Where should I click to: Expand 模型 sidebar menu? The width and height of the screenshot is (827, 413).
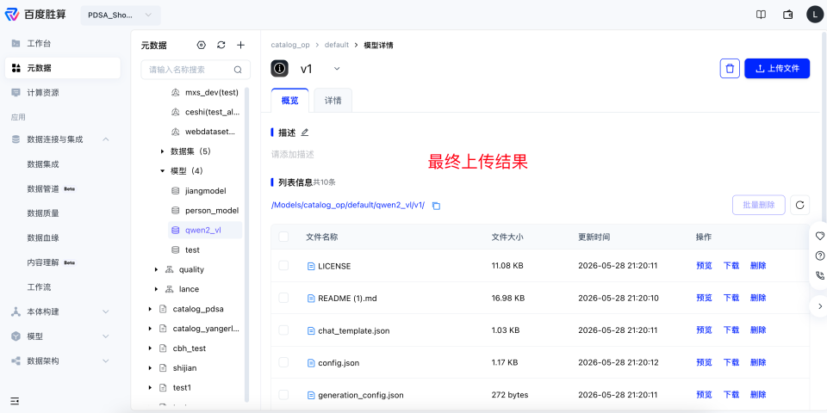105,336
